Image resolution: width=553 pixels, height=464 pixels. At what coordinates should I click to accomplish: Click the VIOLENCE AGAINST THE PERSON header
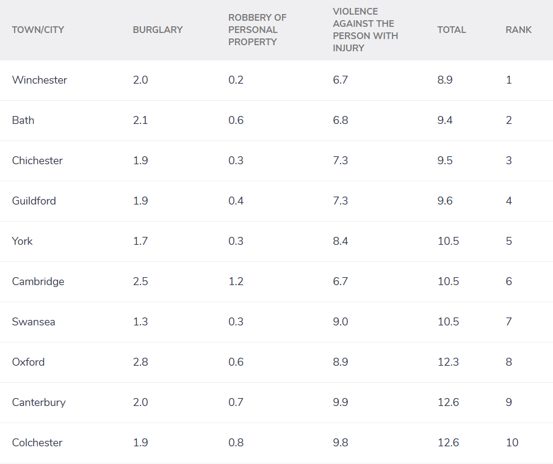(366, 30)
